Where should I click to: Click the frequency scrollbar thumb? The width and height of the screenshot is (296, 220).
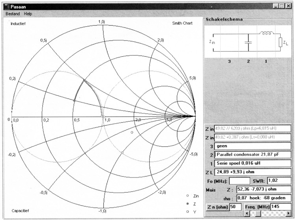point(258,213)
